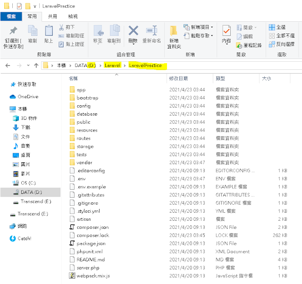Select OneDrive in the navigation pane
302x284 pixels.
pyautogui.click(x=24, y=97)
